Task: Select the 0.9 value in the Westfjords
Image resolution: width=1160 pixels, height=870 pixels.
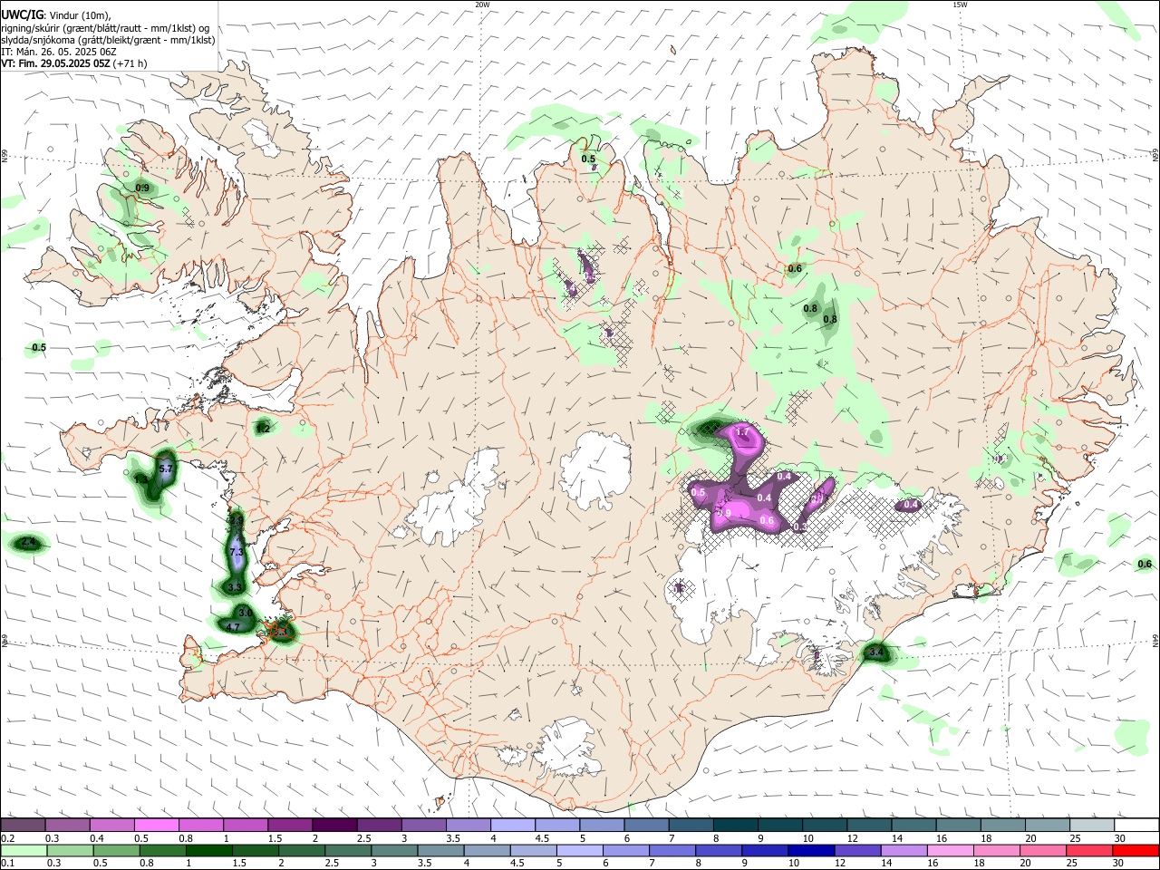Action: click(x=142, y=188)
